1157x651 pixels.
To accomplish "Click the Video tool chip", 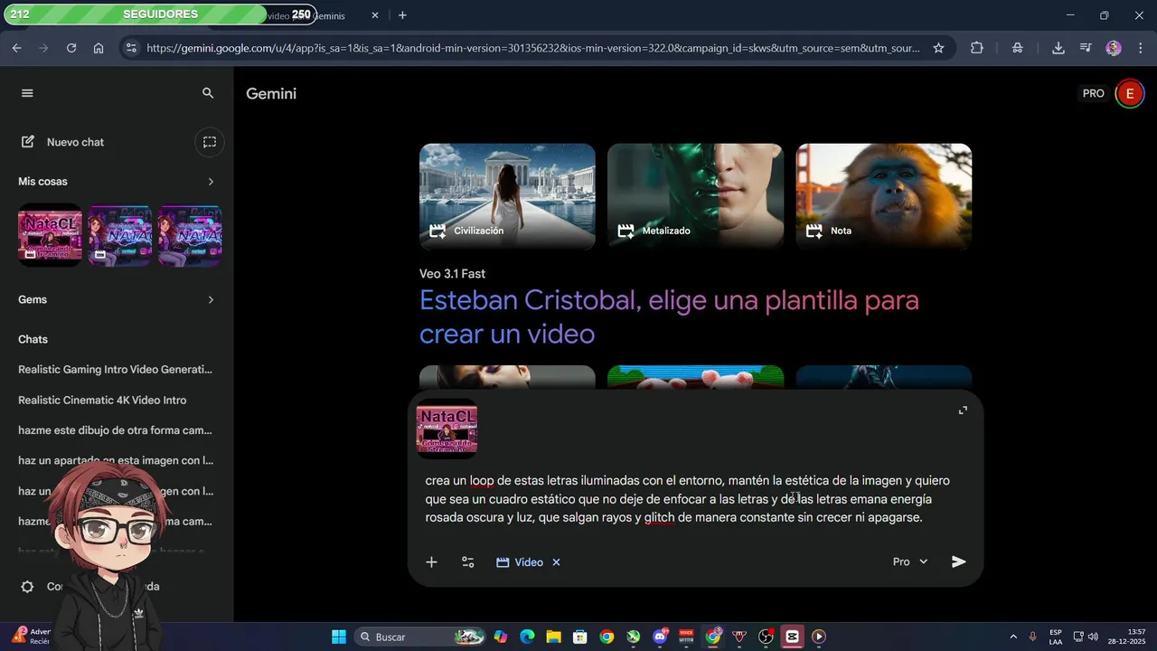I will (x=520, y=562).
